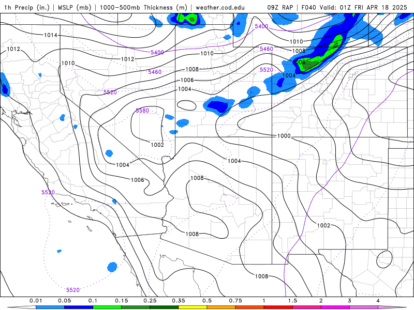Click the '1h Precip (in.)' title text

click(27, 7)
